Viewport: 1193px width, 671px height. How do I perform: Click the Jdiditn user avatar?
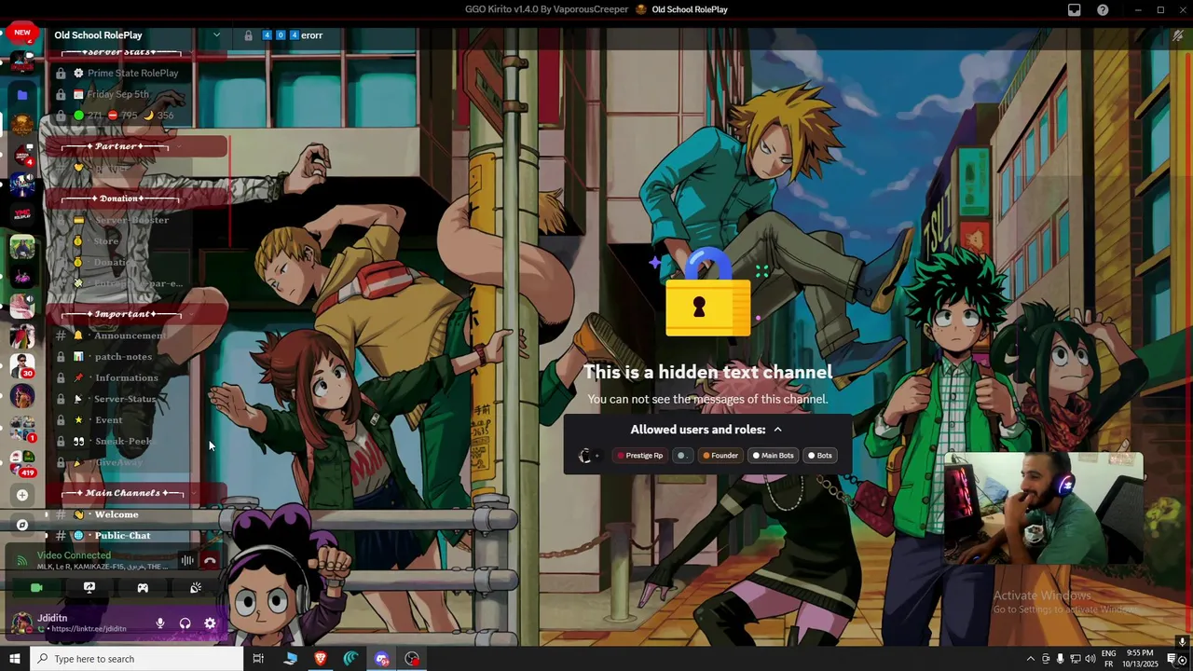pyautogui.click(x=21, y=623)
